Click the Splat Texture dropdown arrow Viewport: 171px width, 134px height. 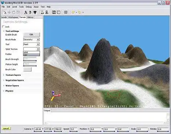[x=38, y=49]
